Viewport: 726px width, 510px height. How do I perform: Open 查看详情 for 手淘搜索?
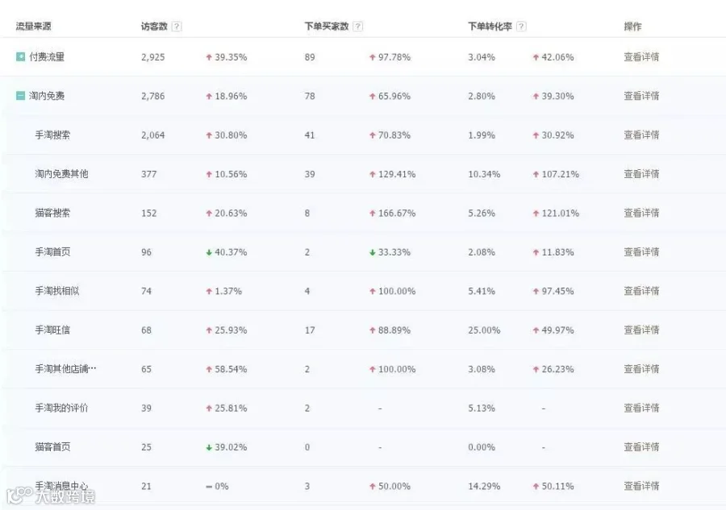(641, 135)
